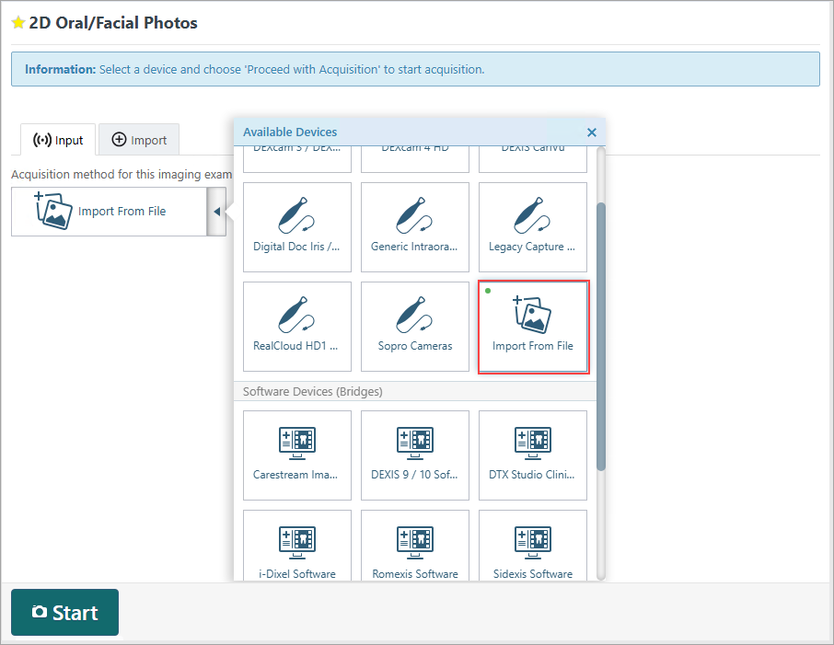This screenshot has width=834, height=645.
Task: Close the Available Devices popup
Action: tap(592, 132)
